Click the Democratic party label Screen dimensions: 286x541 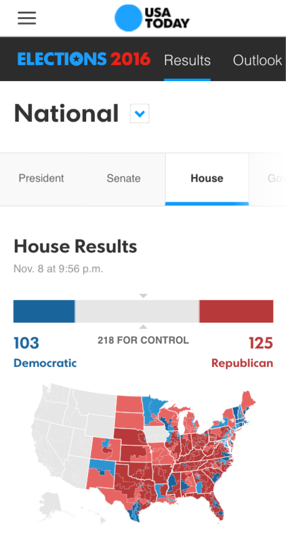click(x=45, y=364)
